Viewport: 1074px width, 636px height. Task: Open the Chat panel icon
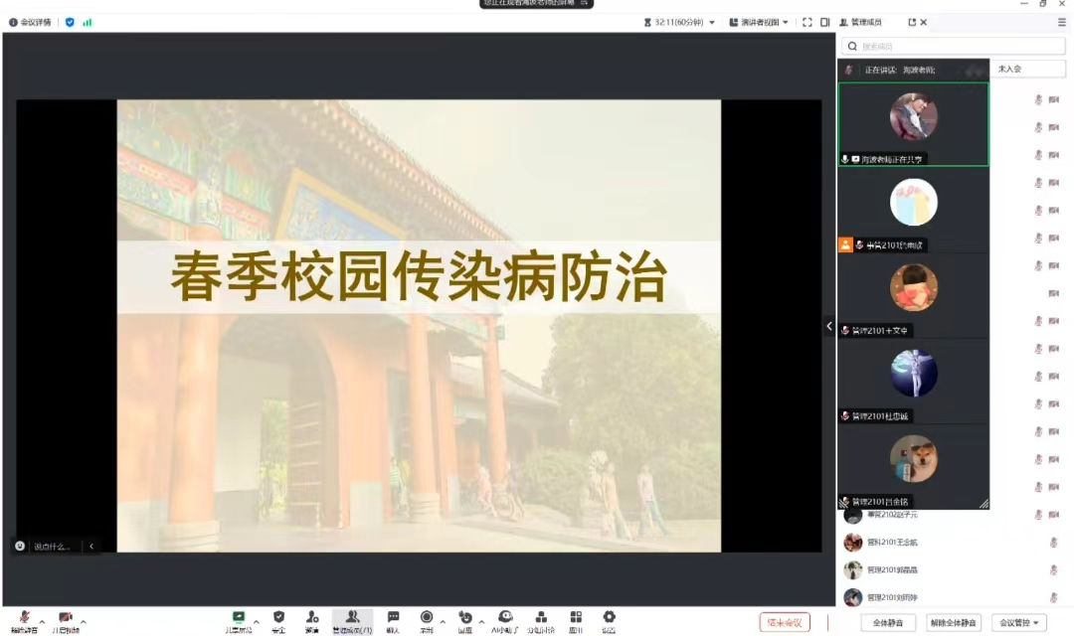393,619
